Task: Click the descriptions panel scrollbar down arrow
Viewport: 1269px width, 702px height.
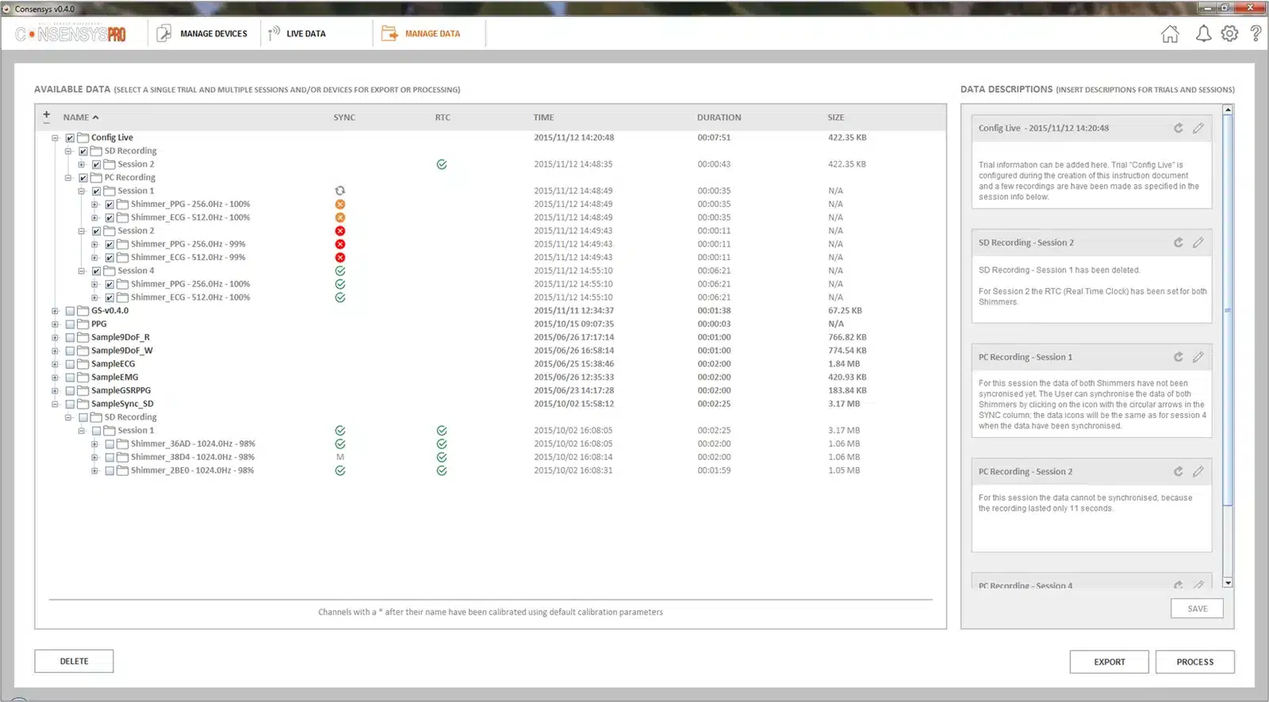Action: (x=1228, y=583)
